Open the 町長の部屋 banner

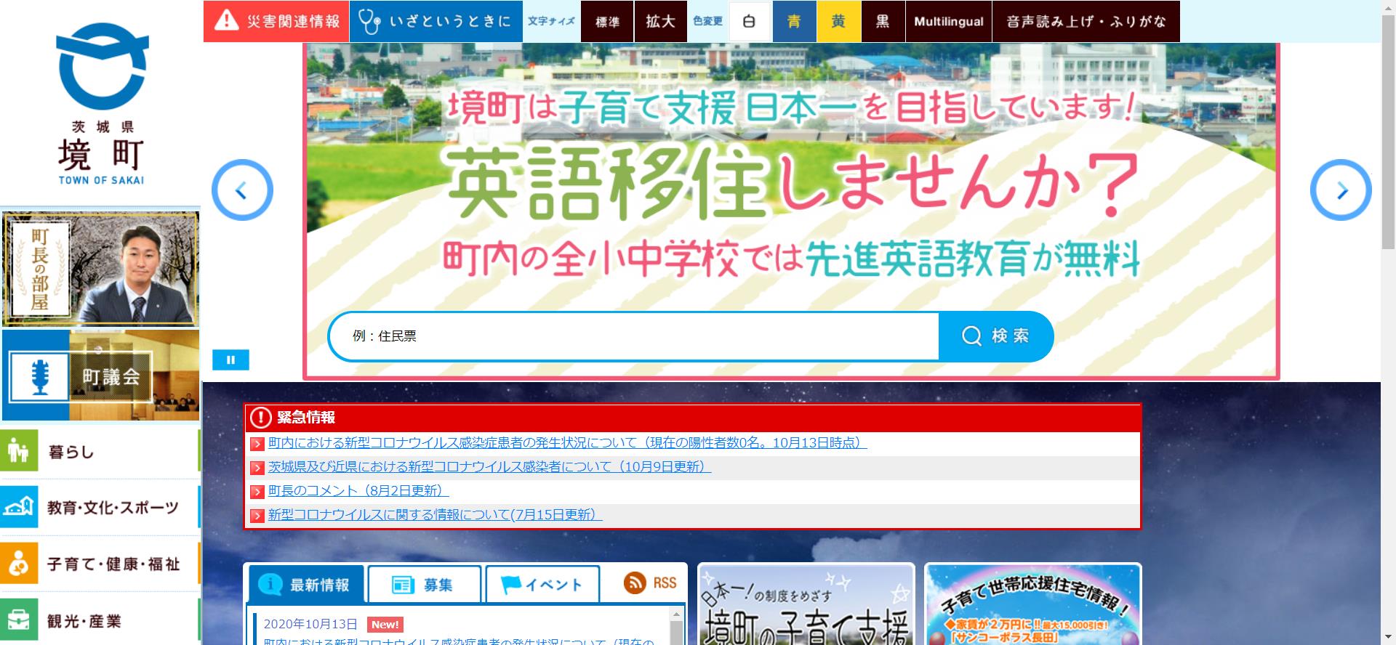click(101, 269)
